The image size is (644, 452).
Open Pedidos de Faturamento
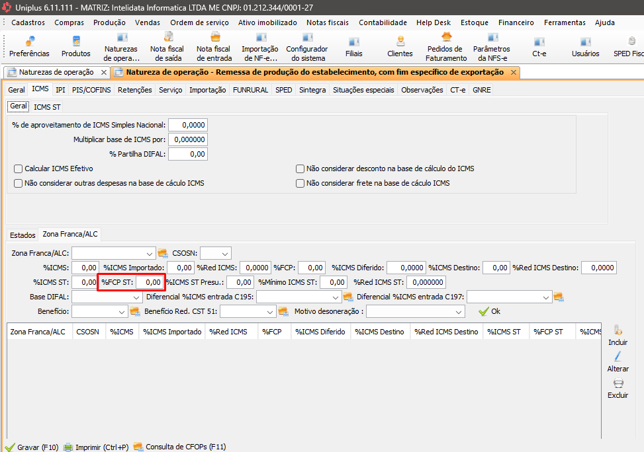(x=446, y=46)
